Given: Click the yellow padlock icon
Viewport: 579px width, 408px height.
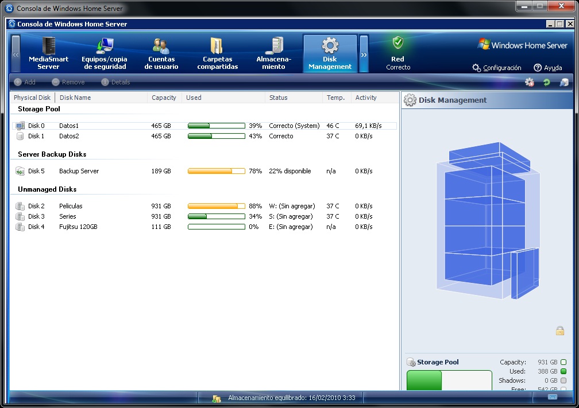Looking at the screenshot, I should (559, 331).
